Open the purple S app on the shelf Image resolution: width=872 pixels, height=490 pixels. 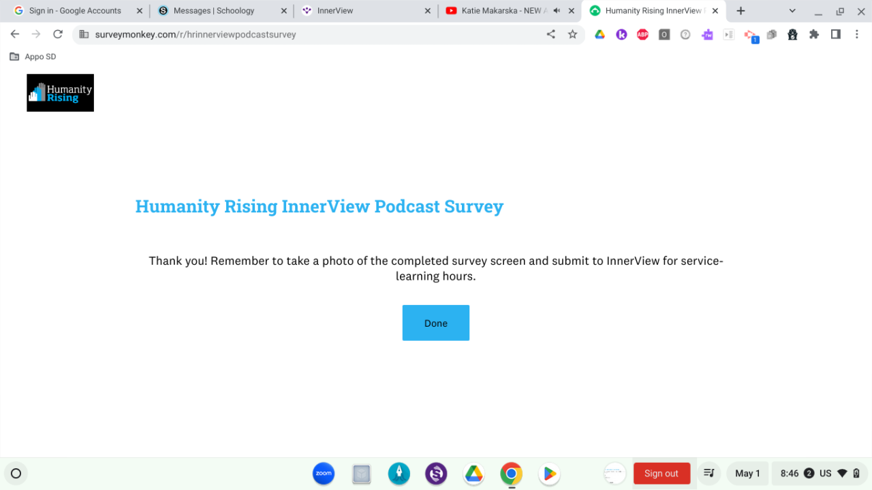(x=436, y=474)
